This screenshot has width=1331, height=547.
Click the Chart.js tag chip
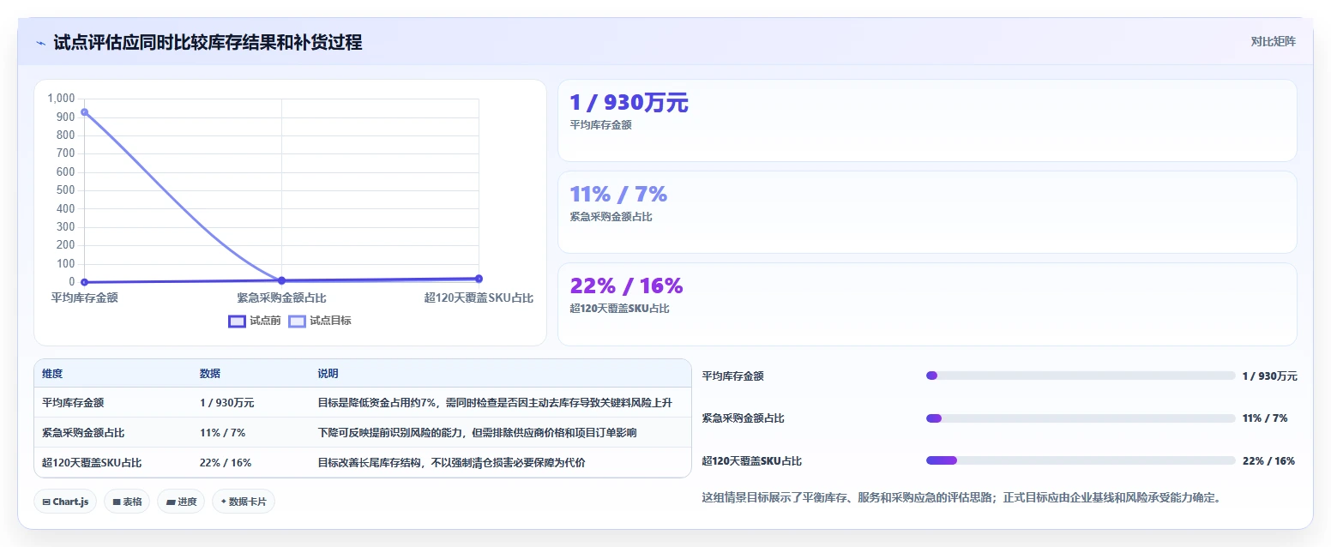click(65, 502)
